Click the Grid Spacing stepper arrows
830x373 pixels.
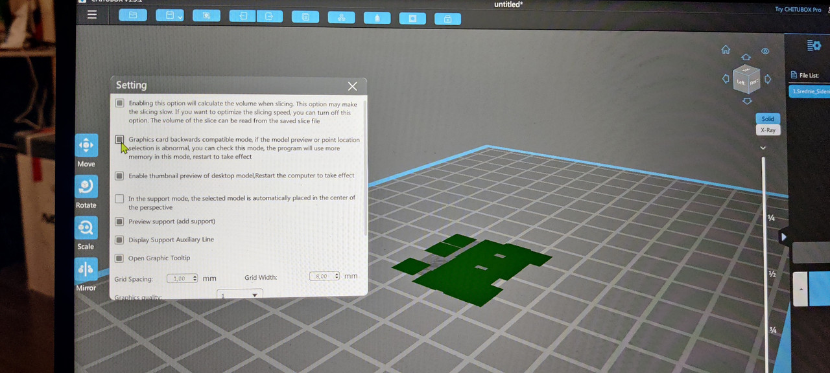[195, 278]
